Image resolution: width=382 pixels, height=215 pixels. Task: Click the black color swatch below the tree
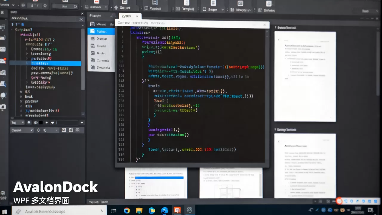(41, 123)
